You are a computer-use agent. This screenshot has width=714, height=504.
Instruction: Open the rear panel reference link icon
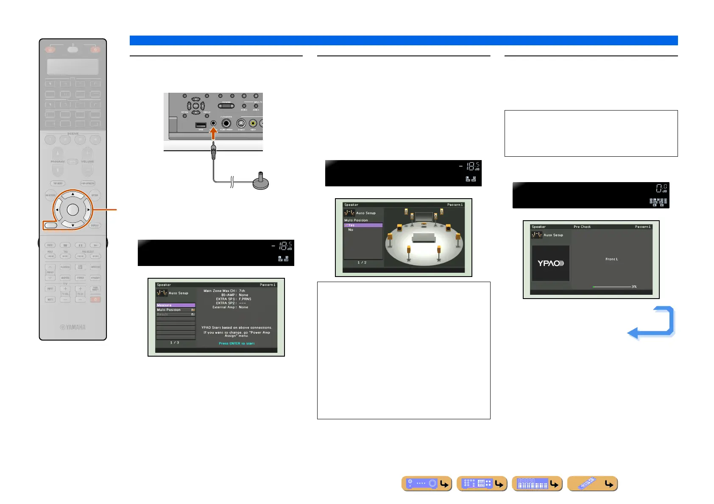(x=482, y=484)
